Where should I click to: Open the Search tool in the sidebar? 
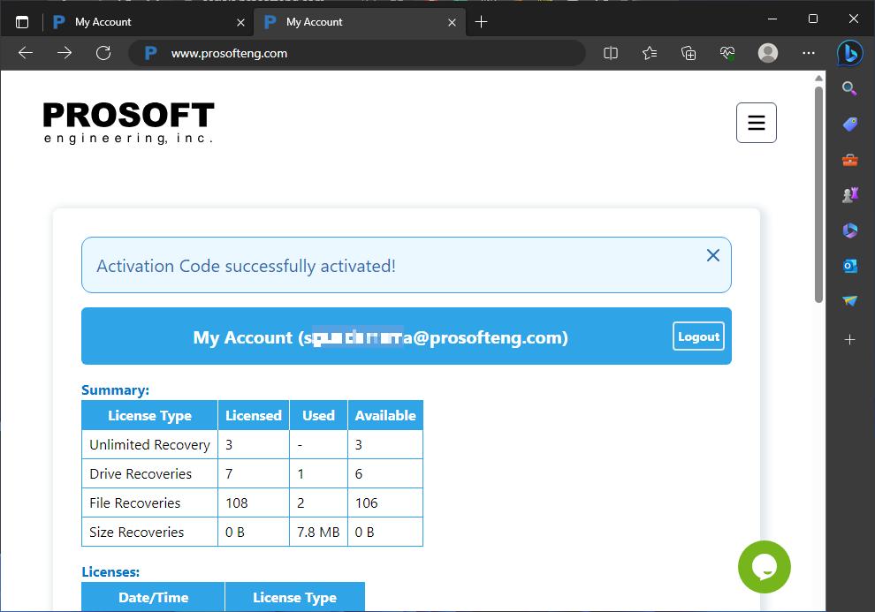849,88
